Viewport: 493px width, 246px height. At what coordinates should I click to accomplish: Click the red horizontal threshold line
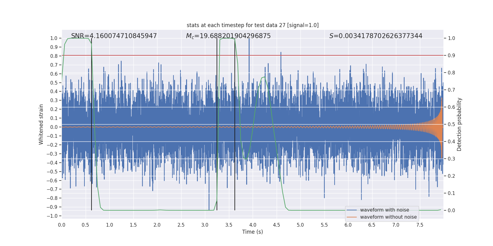[253, 55]
